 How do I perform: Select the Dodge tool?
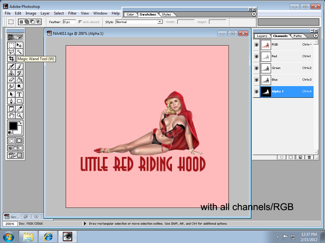[19, 86]
